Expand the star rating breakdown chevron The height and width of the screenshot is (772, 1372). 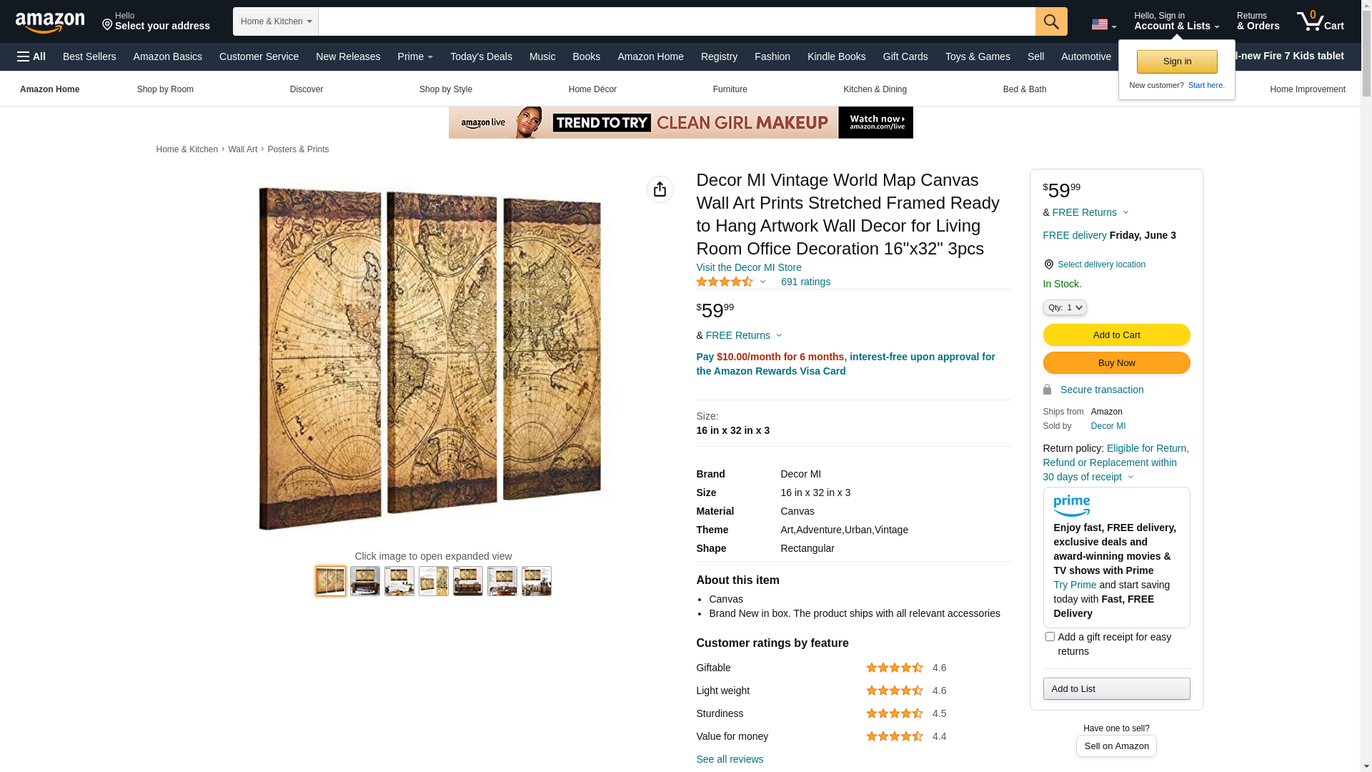pos(762,282)
